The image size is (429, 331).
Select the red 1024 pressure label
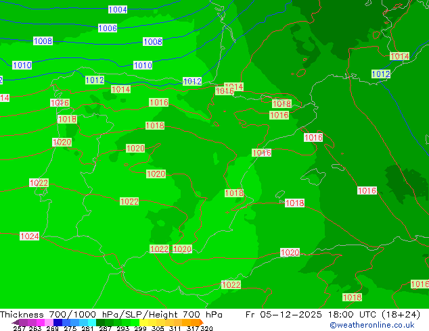[x=30, y=236]
